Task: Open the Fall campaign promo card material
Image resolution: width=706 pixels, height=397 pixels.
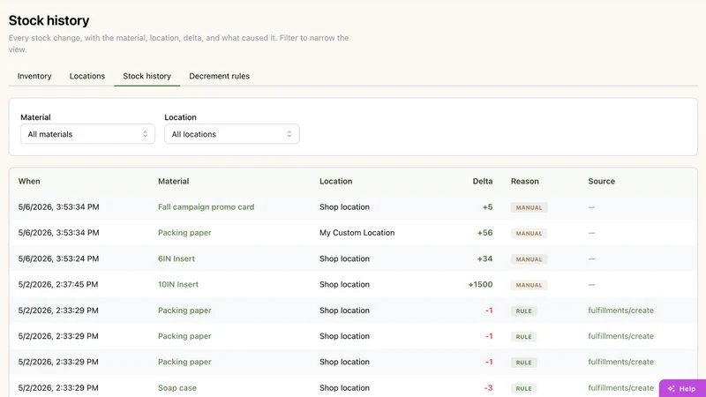Action: (x=206, y=207)
